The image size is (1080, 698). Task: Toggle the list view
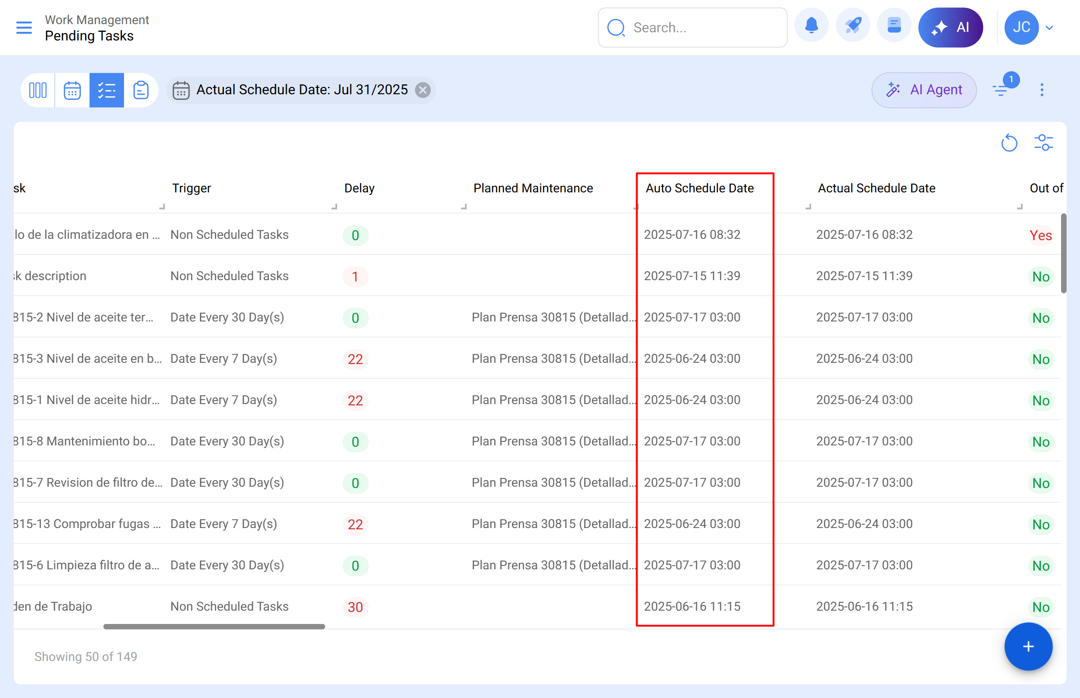[107, 90]
